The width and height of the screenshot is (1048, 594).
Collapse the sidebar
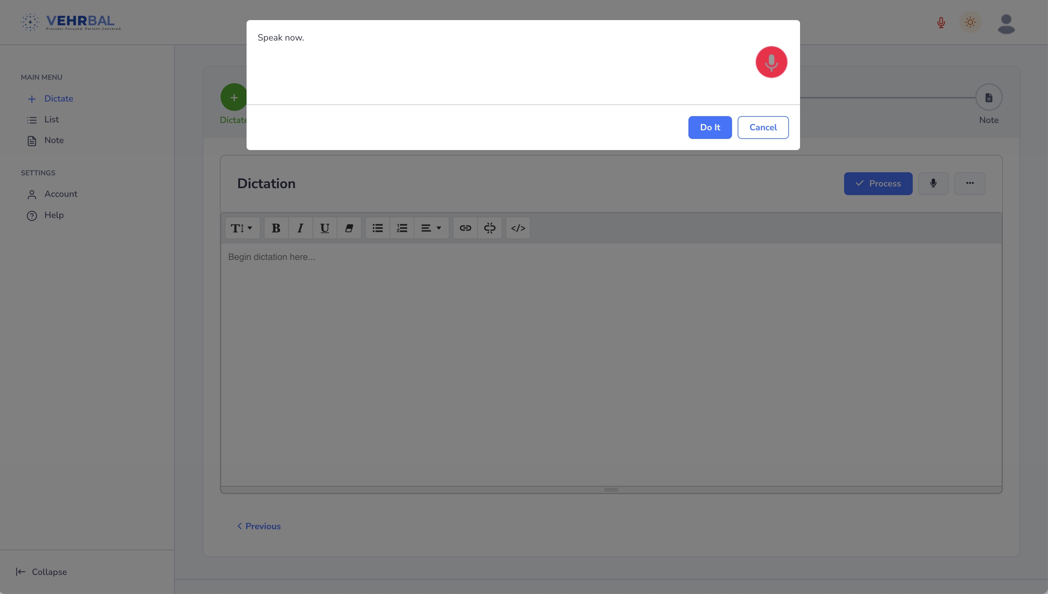coord(42,572)
